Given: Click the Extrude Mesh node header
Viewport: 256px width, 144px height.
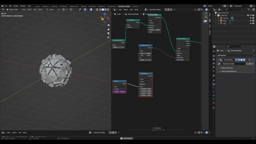Looking at the screenshot, I should [x=183, y=39].
